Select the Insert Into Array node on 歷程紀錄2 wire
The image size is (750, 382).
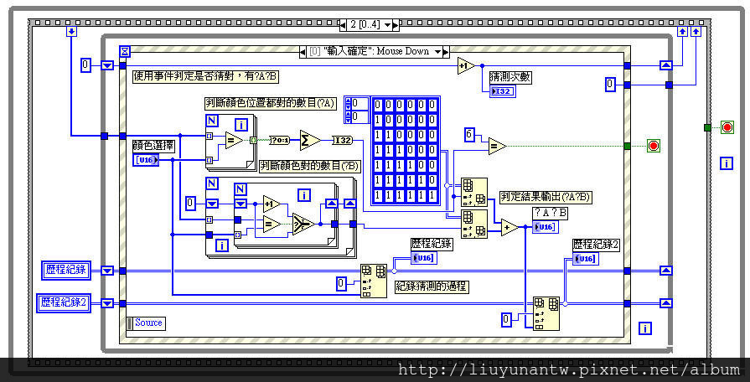[x=546, y=313]
